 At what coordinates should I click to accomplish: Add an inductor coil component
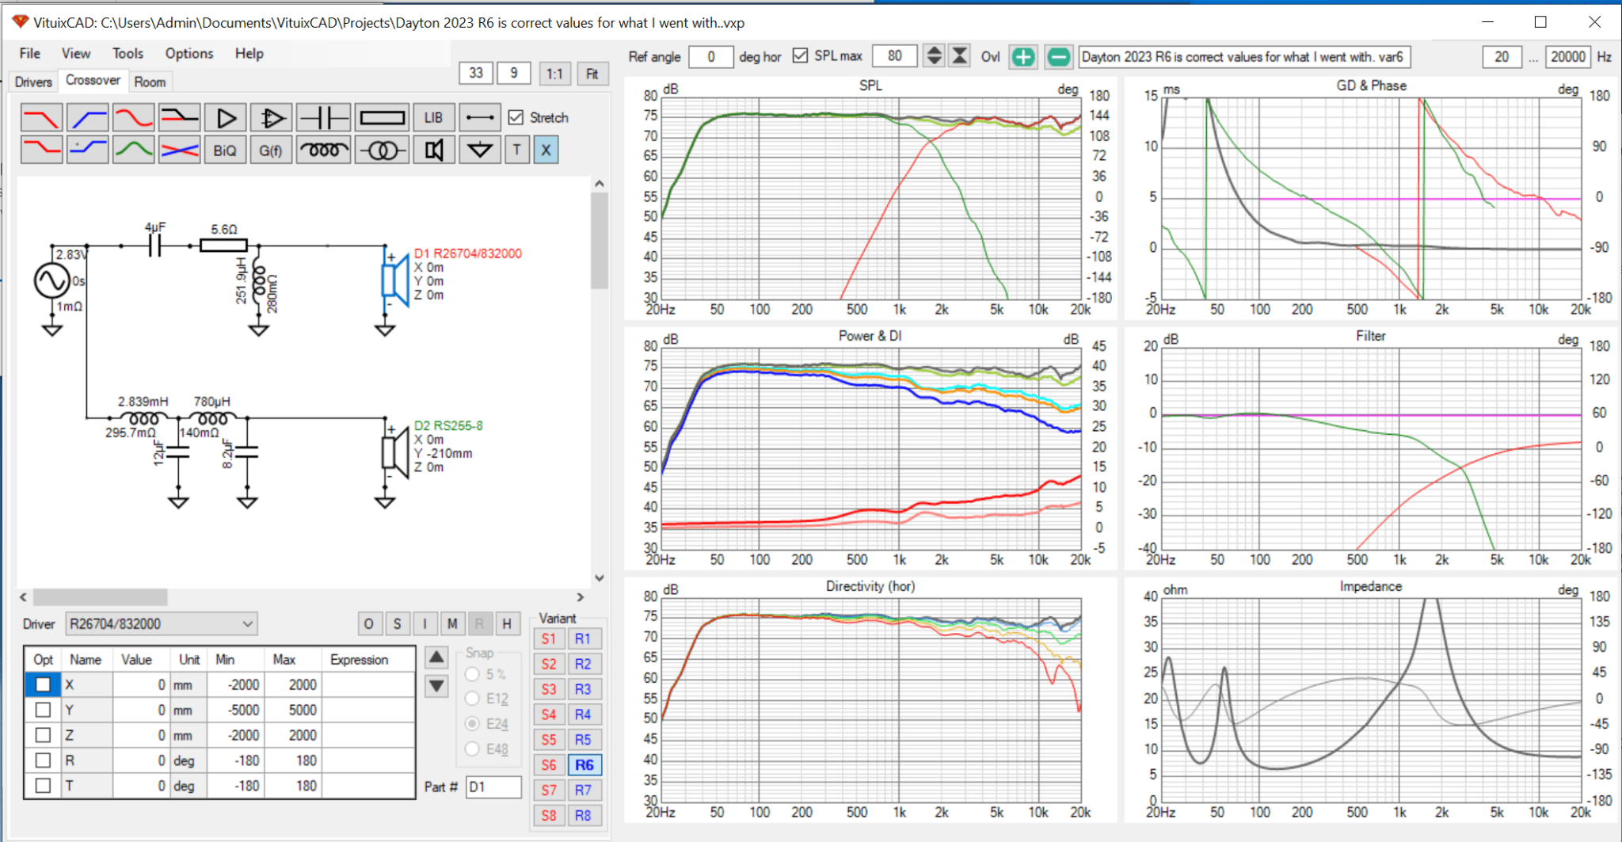(323, 150)
